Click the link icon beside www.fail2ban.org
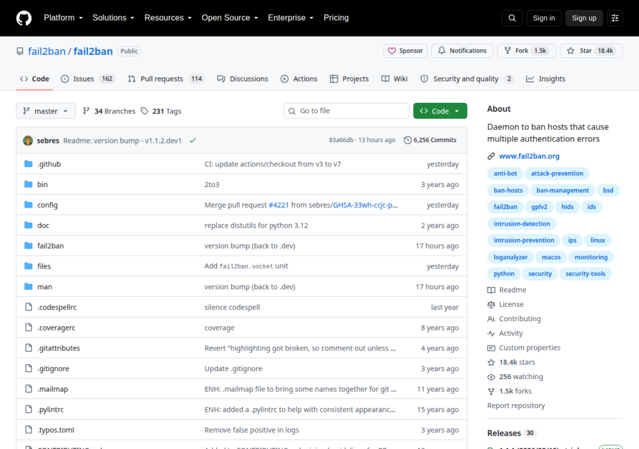The image size is (639, 449). (491, 156)
